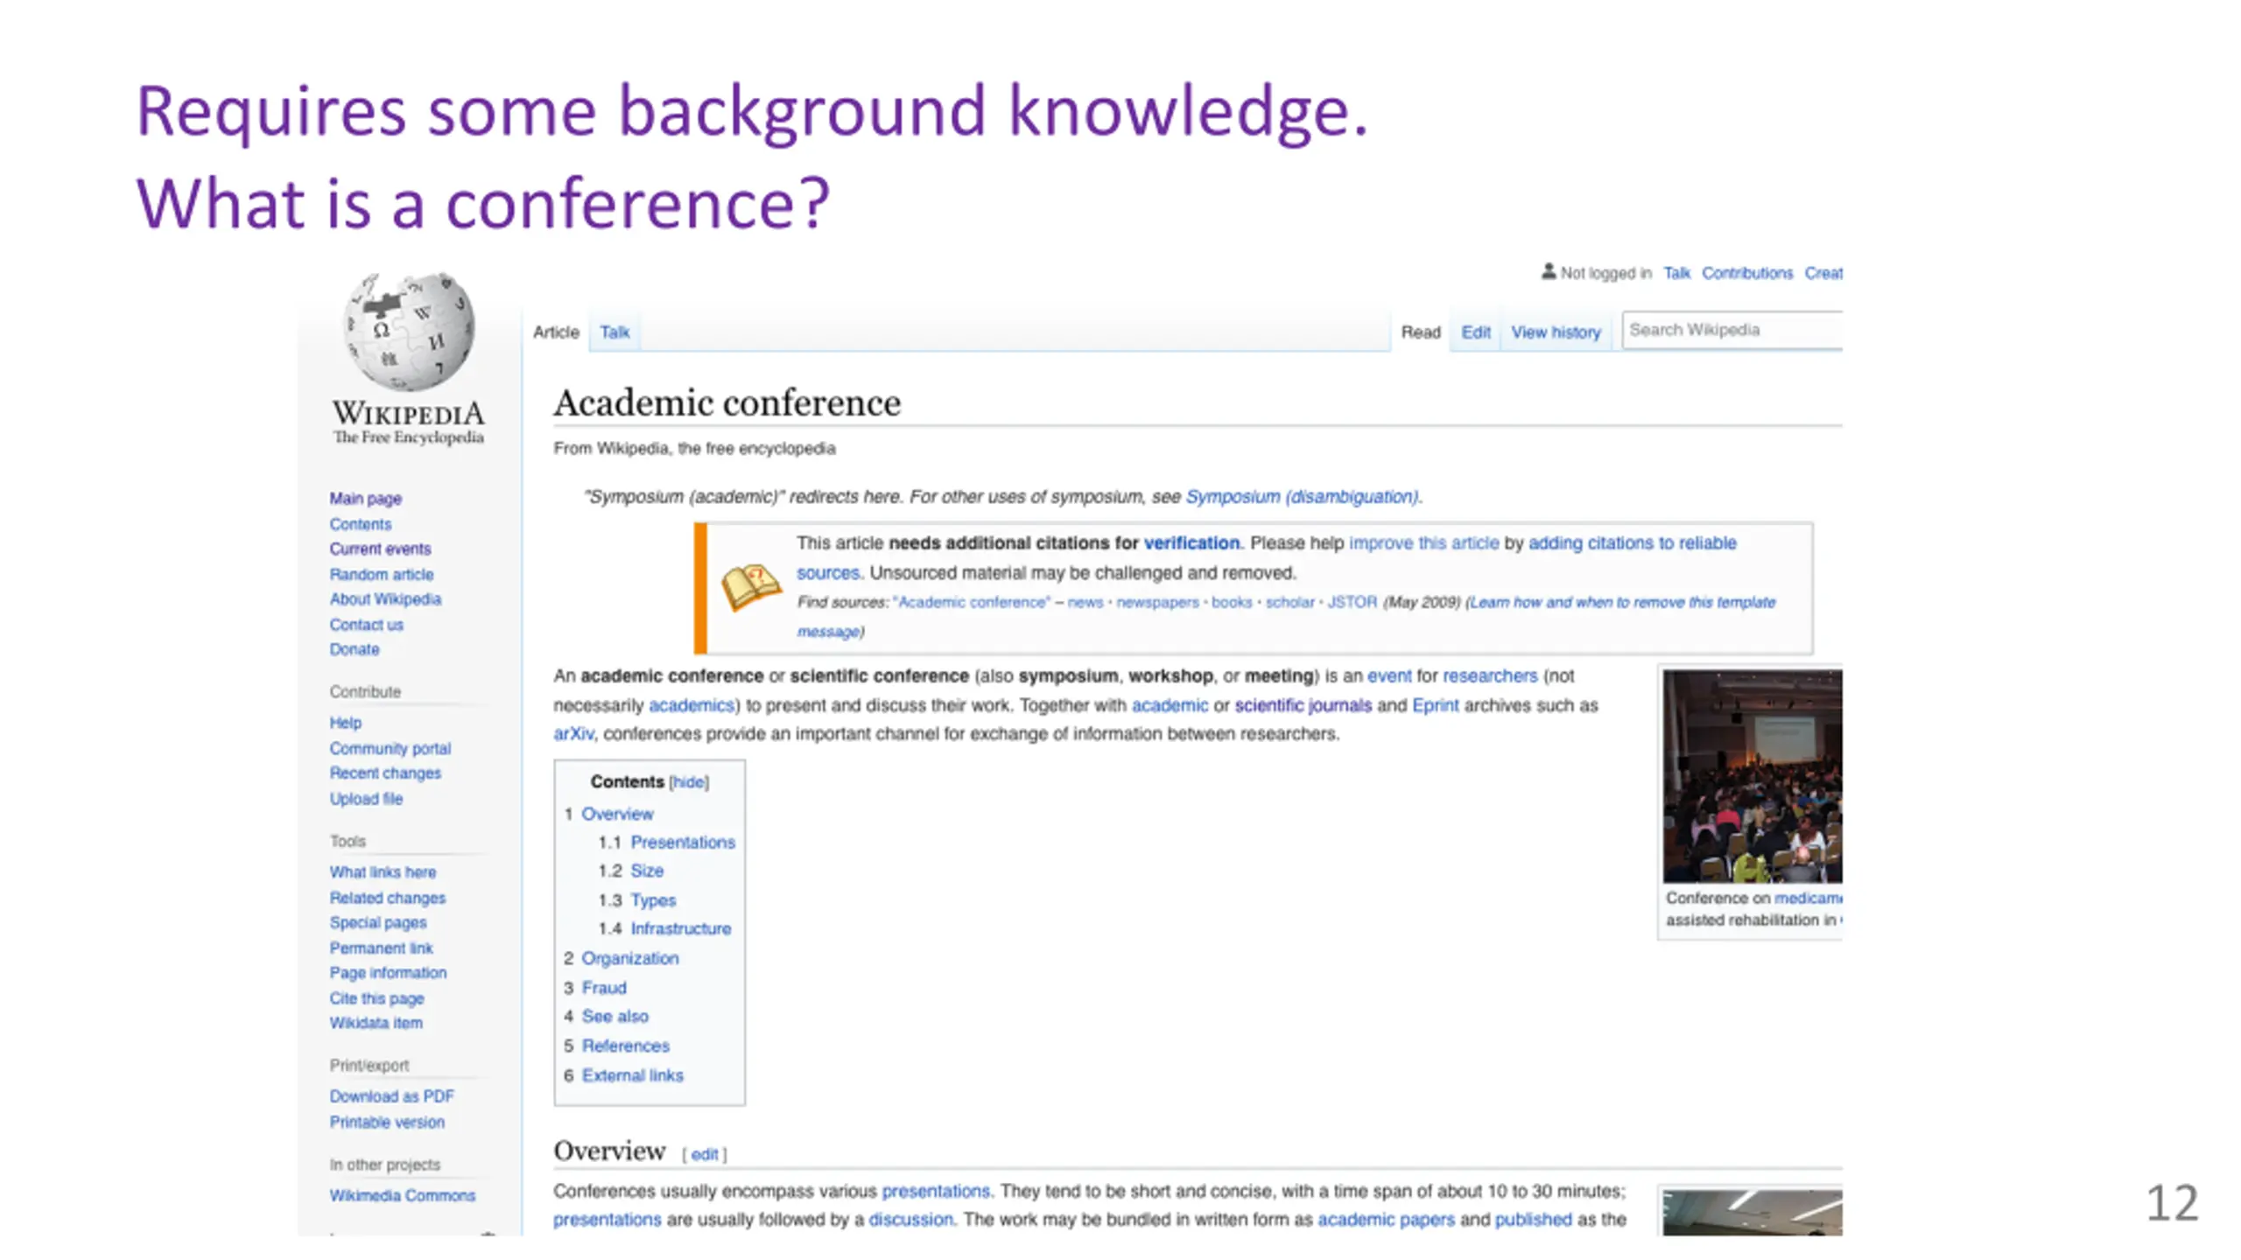The image size is (2241, 1260).
Task: Open the arXiv link
Action: click(x=573, y=734)
